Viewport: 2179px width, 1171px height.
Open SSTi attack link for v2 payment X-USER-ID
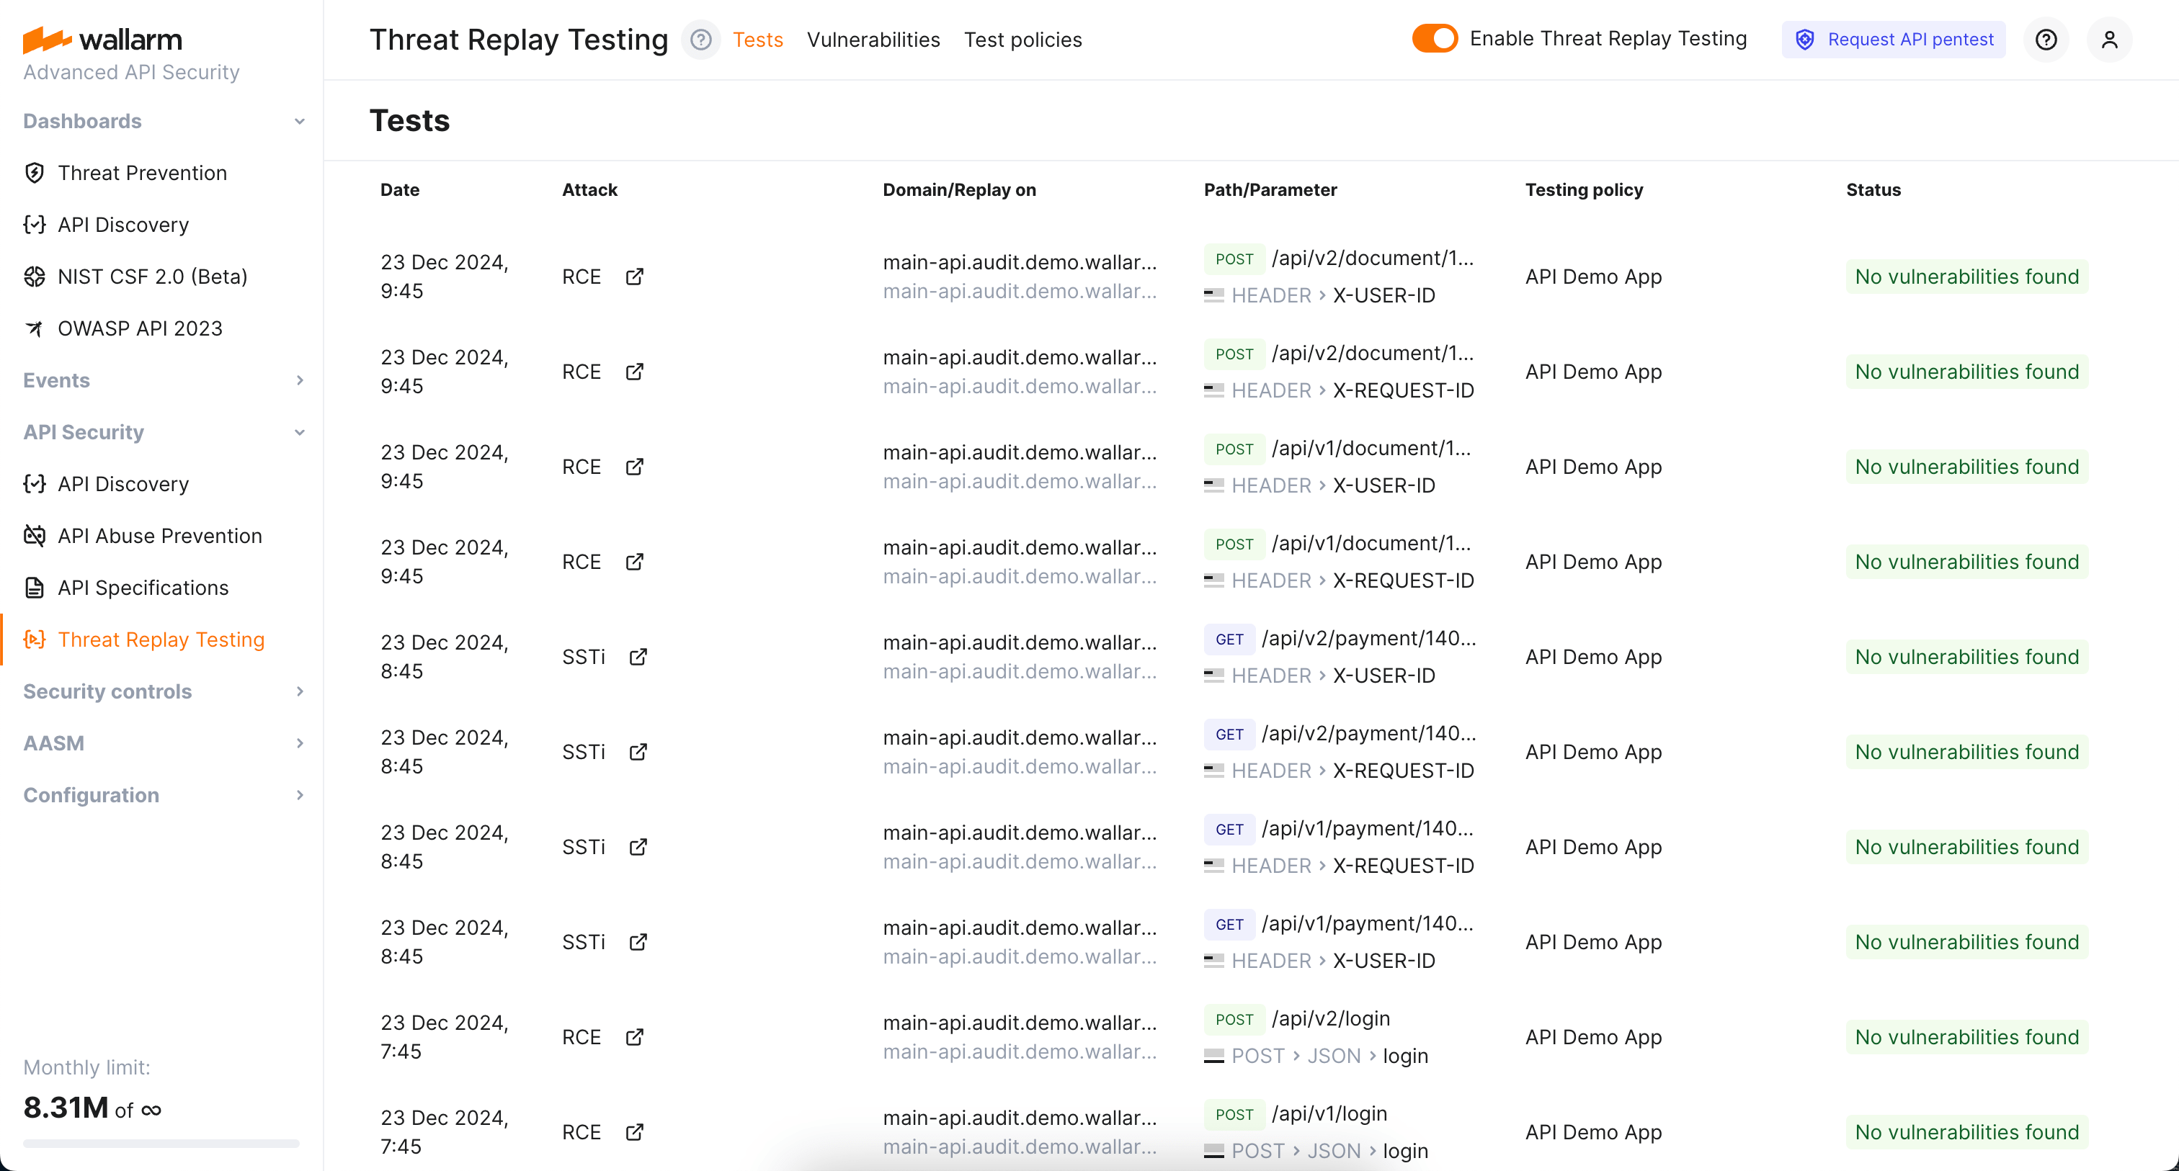coord(638,657)
